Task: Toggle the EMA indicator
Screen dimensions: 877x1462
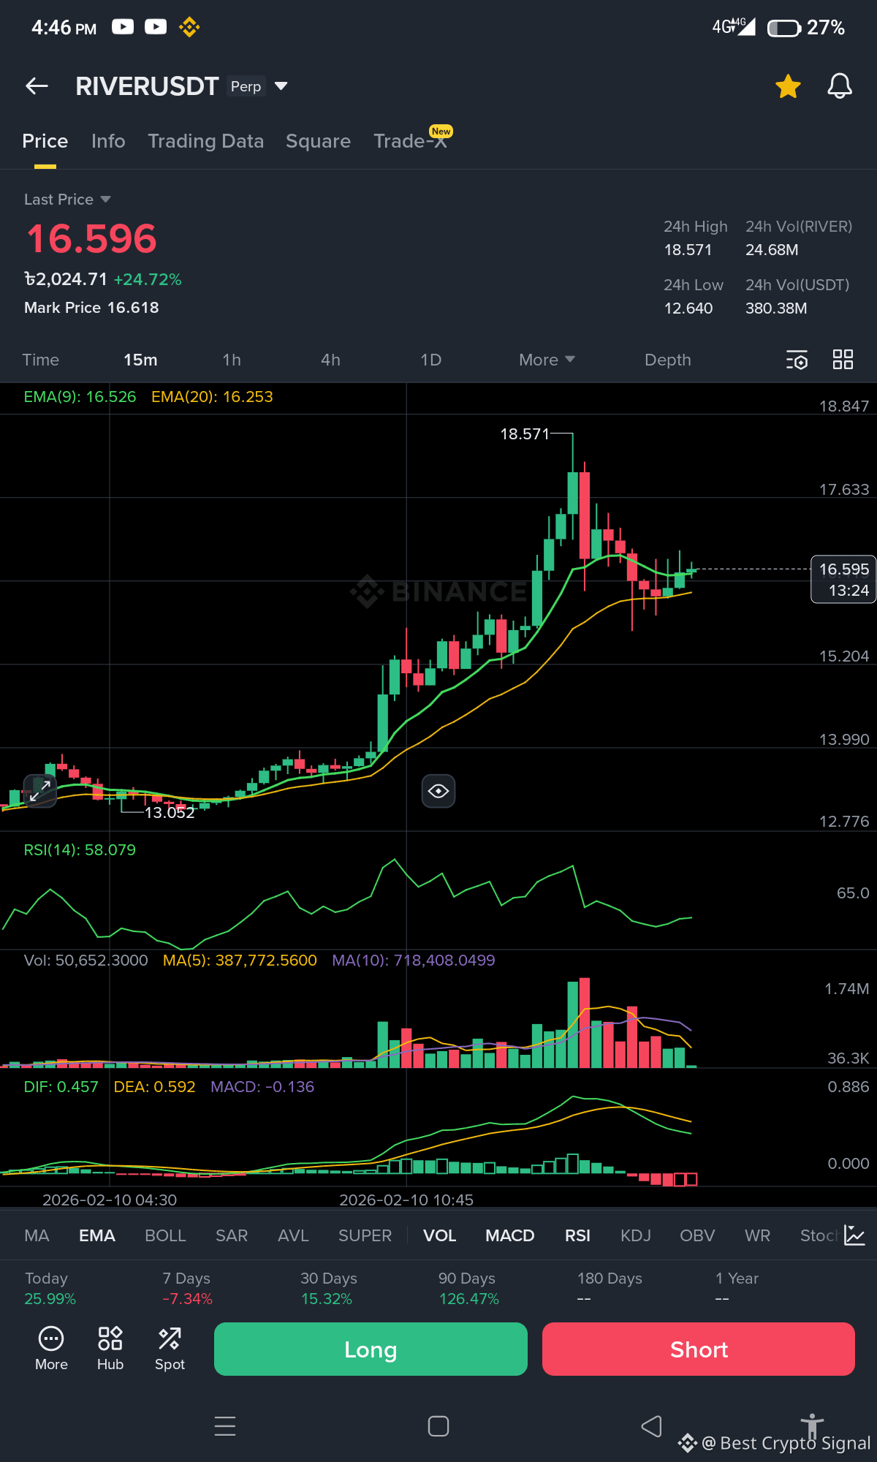Action: (97, 1235)
